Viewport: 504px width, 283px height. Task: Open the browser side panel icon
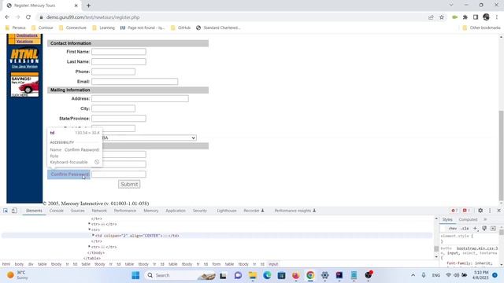476,17
